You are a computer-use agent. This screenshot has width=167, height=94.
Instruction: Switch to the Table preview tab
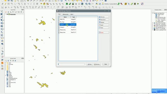65,14
